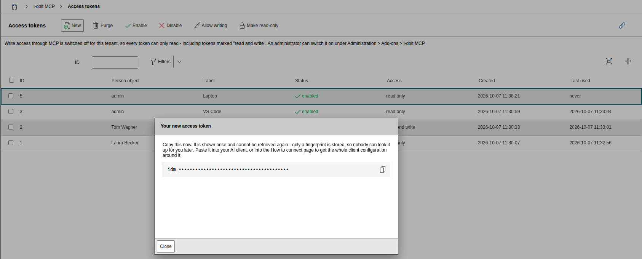The width and height of the screenshot is (642, 259).
Task: Tick the Tom Wagner row checkbox
Action: [11, 127]
